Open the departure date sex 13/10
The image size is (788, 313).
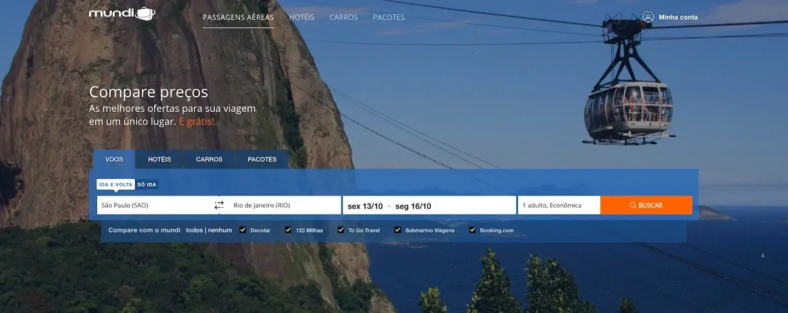click(365, 206)
